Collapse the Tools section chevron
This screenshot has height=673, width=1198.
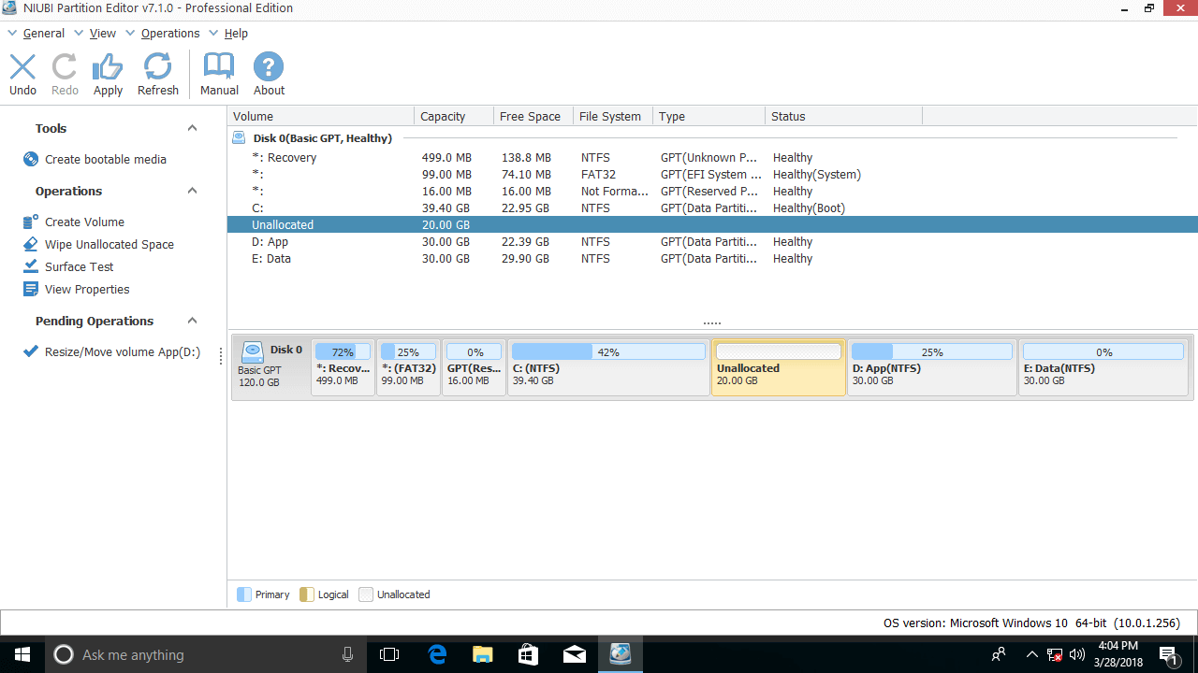[192, 128]
